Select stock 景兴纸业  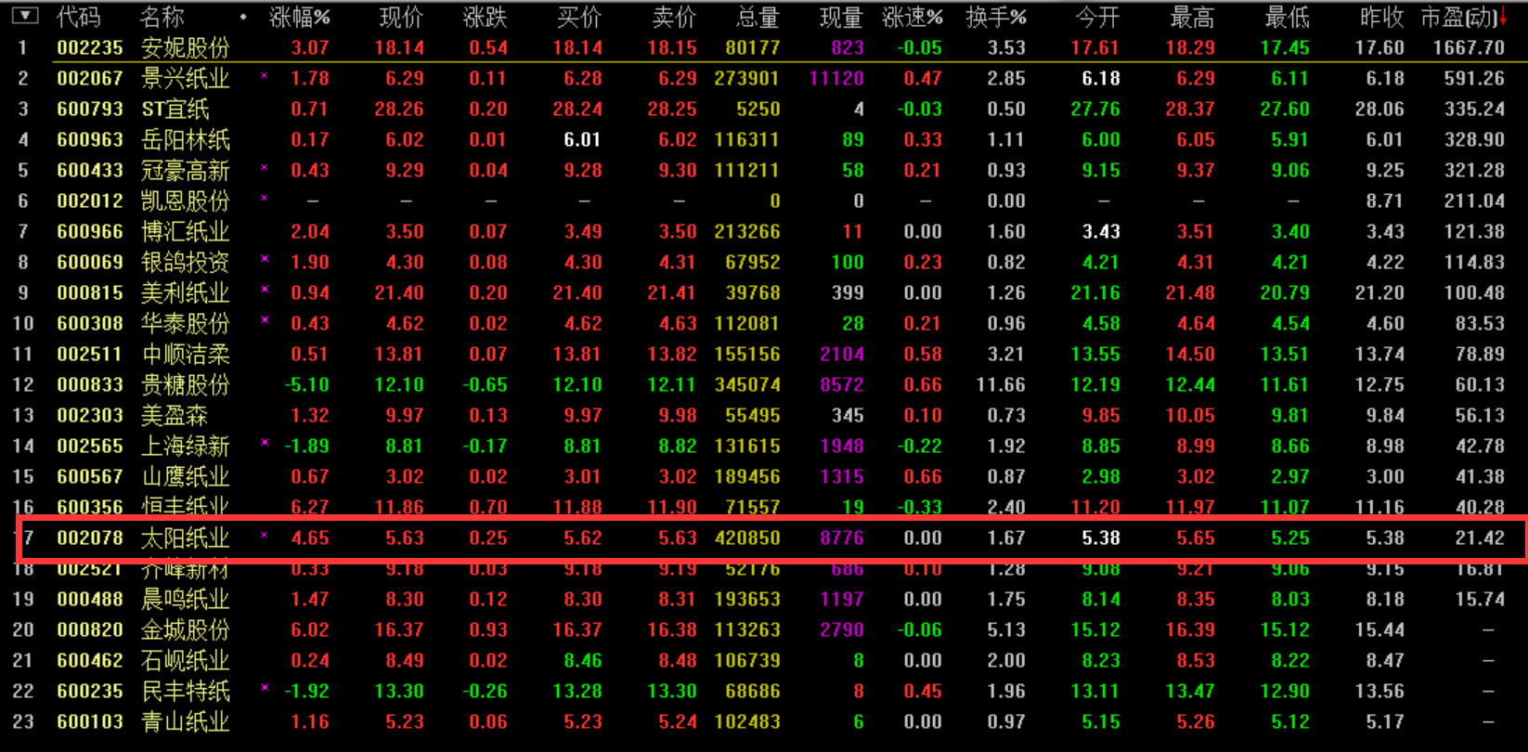pyautogui.click(x=185, y=78)
